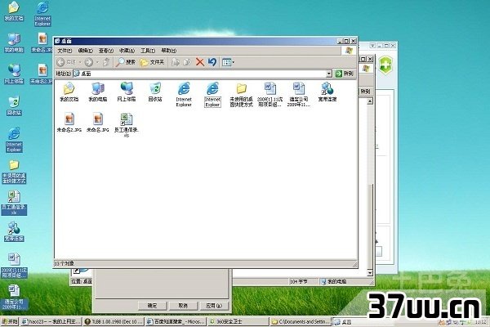Image resolution: width=490 pixels, height=327 pixels.
Task: Click the 德宝公司2009年11 desktop document
Action: (x=14, y=298)
